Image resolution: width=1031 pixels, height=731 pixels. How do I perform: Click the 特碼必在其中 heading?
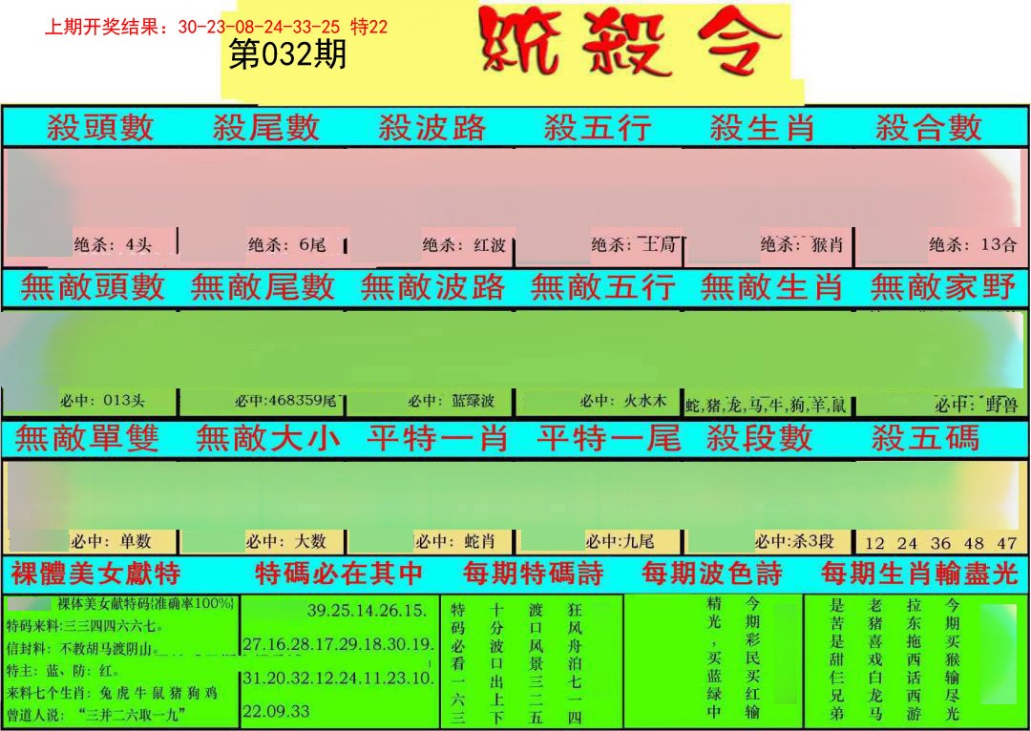coord(339,574)
